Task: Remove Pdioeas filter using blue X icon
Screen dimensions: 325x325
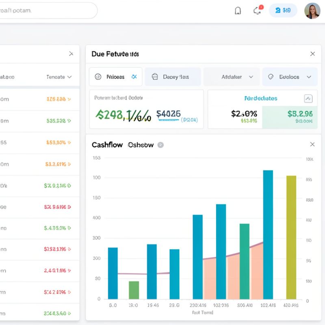Action: coord(134,77)
